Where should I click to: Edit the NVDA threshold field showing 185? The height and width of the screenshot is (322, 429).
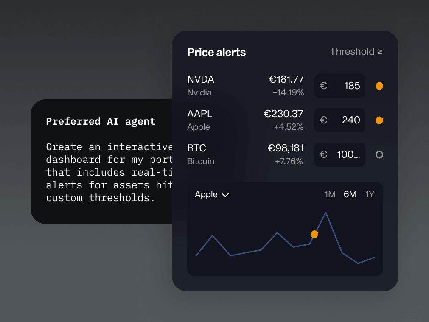(340, 86)
